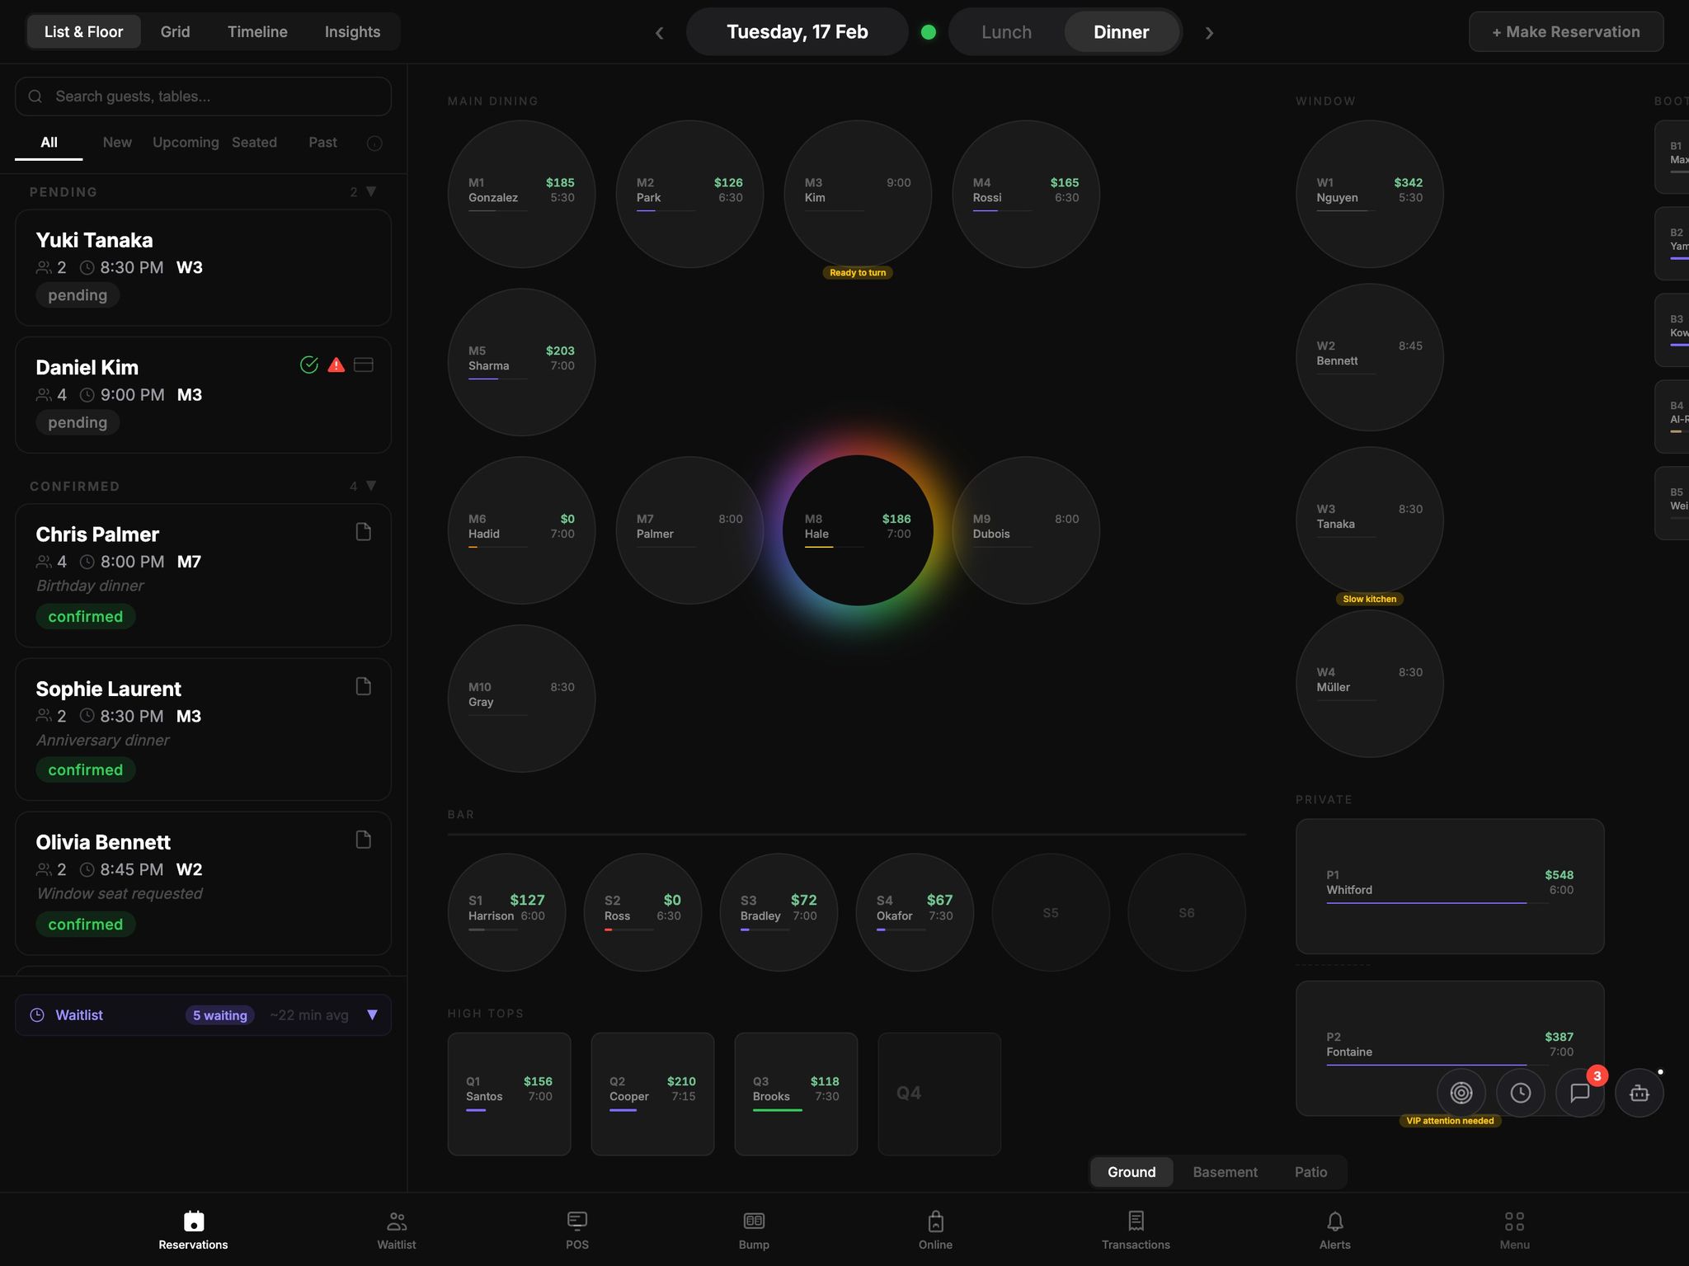Viewport: 1689px width, 1266px height.
Task: Select the Ground floor toggle
Action: click(x=1131, y=1172)
